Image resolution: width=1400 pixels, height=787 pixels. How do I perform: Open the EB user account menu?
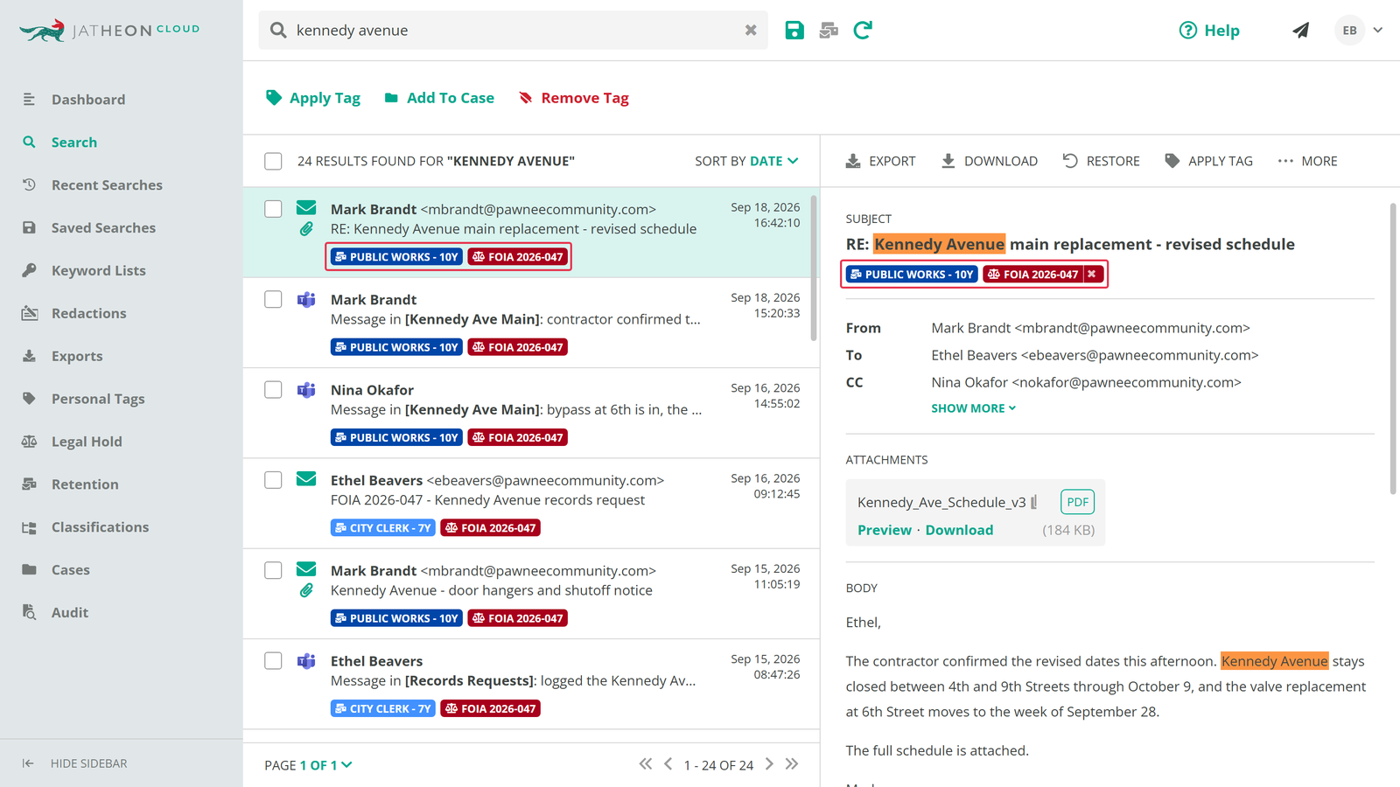[x=1359, y=31]
